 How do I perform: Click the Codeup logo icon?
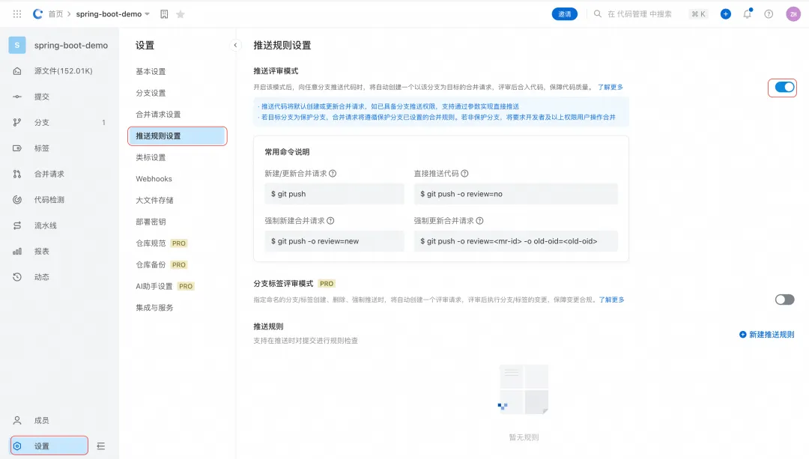coord(37,14)
